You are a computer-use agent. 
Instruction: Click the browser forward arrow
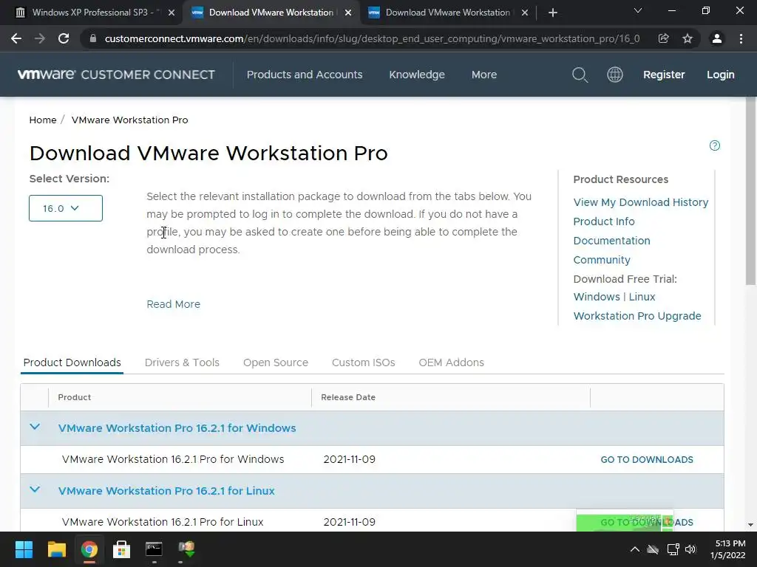[40, 38]
